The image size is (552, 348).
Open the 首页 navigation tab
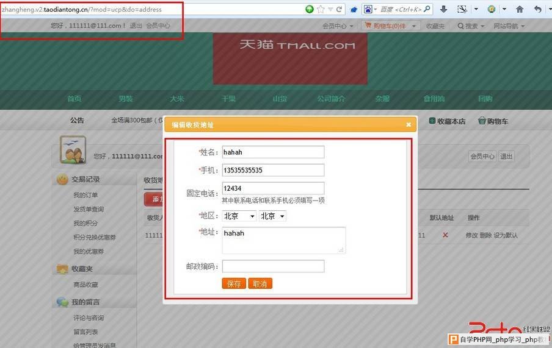(74, 99)
